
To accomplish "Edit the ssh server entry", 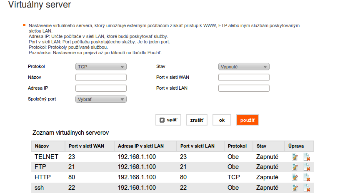I will point(295,188).
